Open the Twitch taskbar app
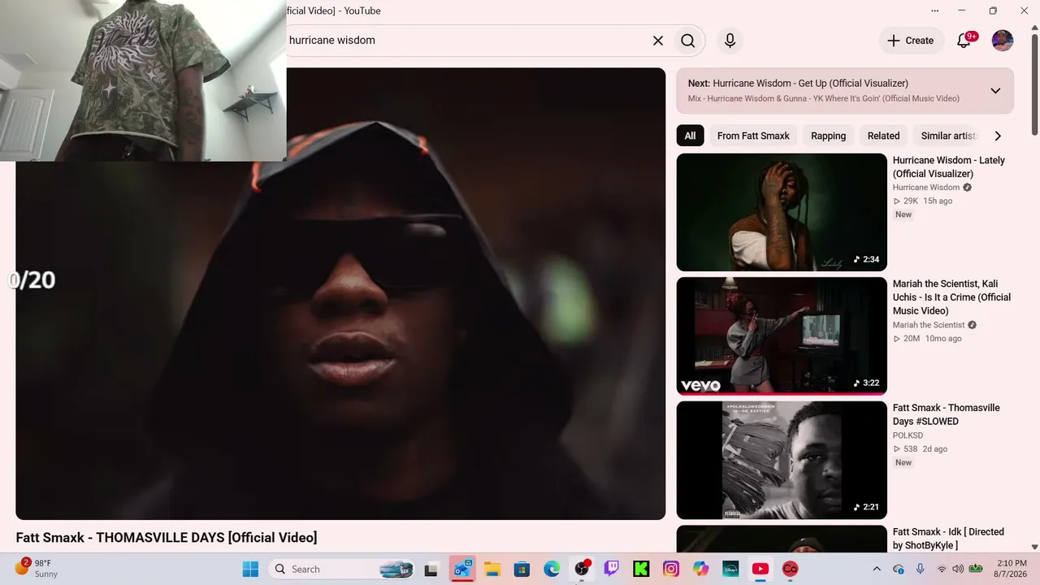The height and width of the screenshot is (585, 1040). [x=612, y=569]
